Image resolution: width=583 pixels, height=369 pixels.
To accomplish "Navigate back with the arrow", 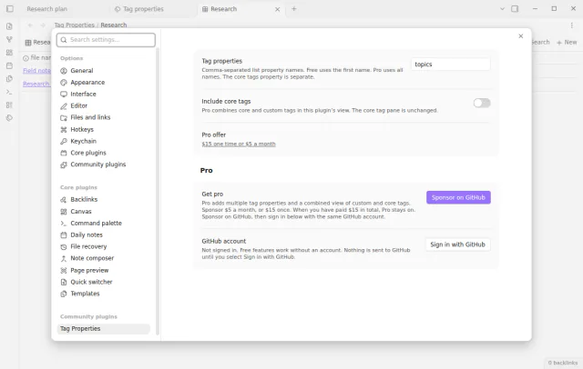I will pyautogui.click(x=30, y=25).
